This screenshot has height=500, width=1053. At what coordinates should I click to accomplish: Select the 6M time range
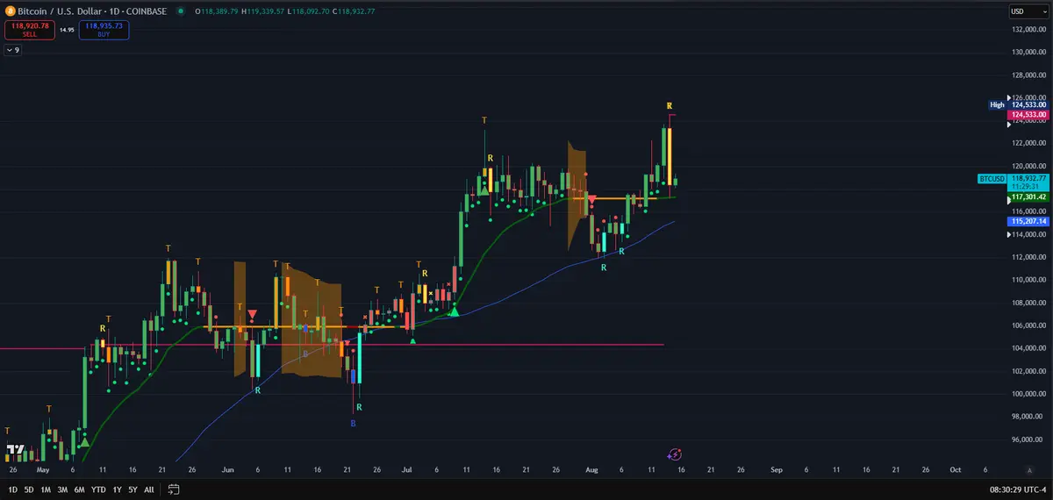pos(79,489)
